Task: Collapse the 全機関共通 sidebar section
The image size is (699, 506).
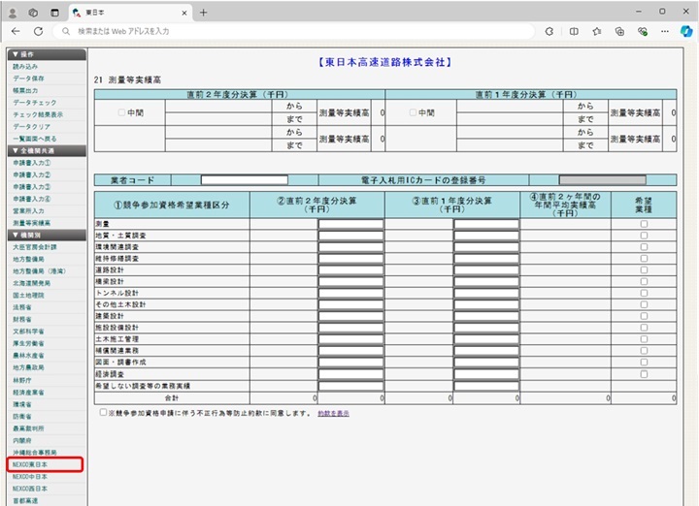Action: pyautogui.click(x=47, y=151)
